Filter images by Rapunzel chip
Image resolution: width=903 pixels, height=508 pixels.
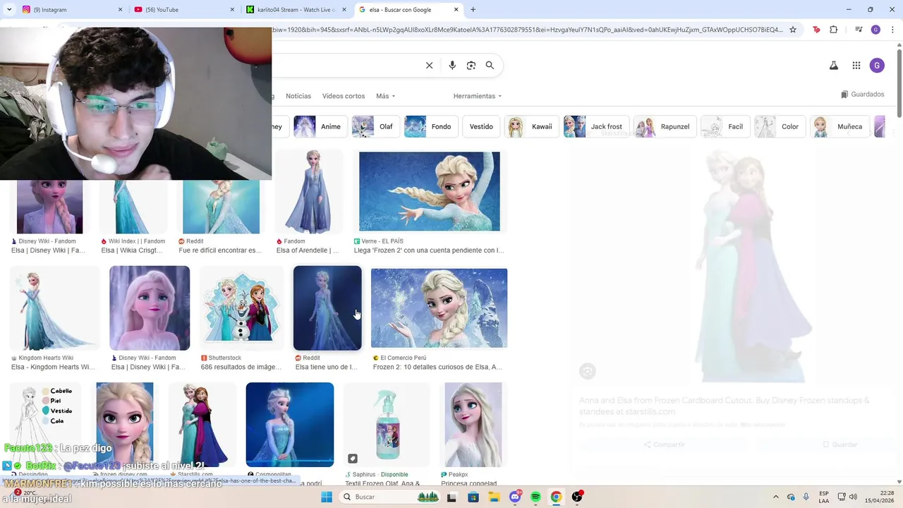click(664, 127)
